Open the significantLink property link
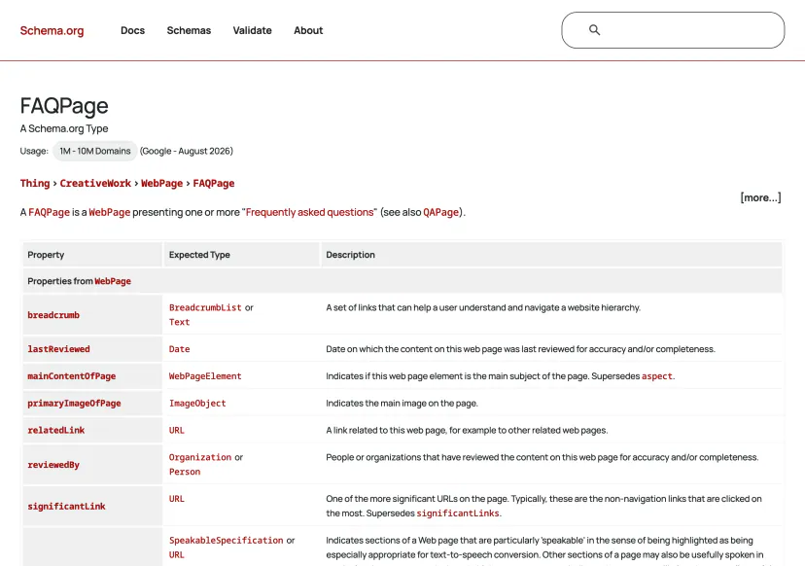This screenshot has width=805, height=566. coord(66,506)
